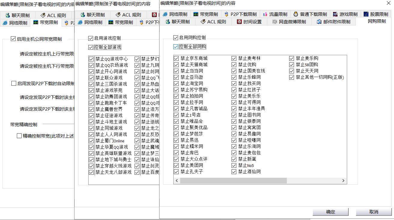This screenshot has height=220, width=394.
Task: Click shopping list scrollbar right arrow
Action: point(343,181)
